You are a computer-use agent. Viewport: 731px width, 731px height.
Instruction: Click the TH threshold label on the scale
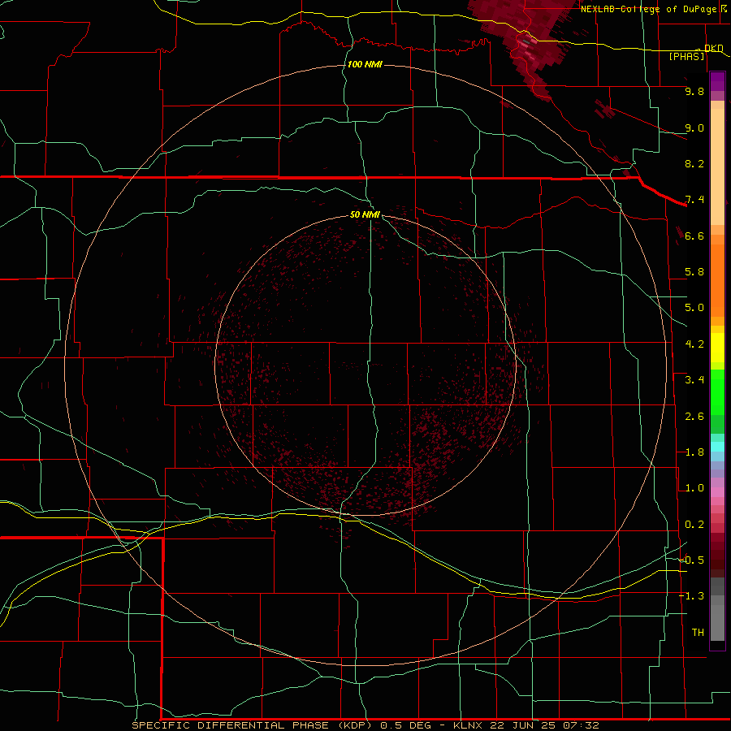(698, 633)
